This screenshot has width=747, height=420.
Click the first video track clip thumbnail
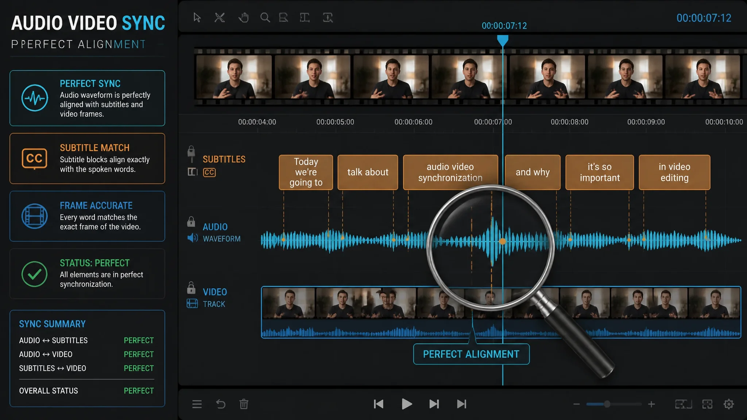(289, 303)
